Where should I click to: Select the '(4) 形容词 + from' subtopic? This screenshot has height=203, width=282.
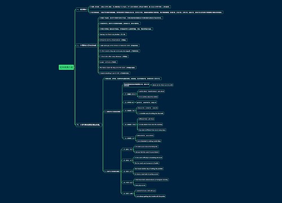(130, 125)
